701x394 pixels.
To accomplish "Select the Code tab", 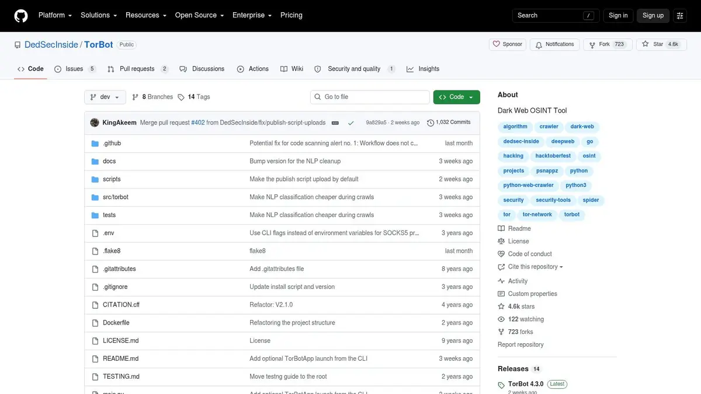I will tap(30, 69).
